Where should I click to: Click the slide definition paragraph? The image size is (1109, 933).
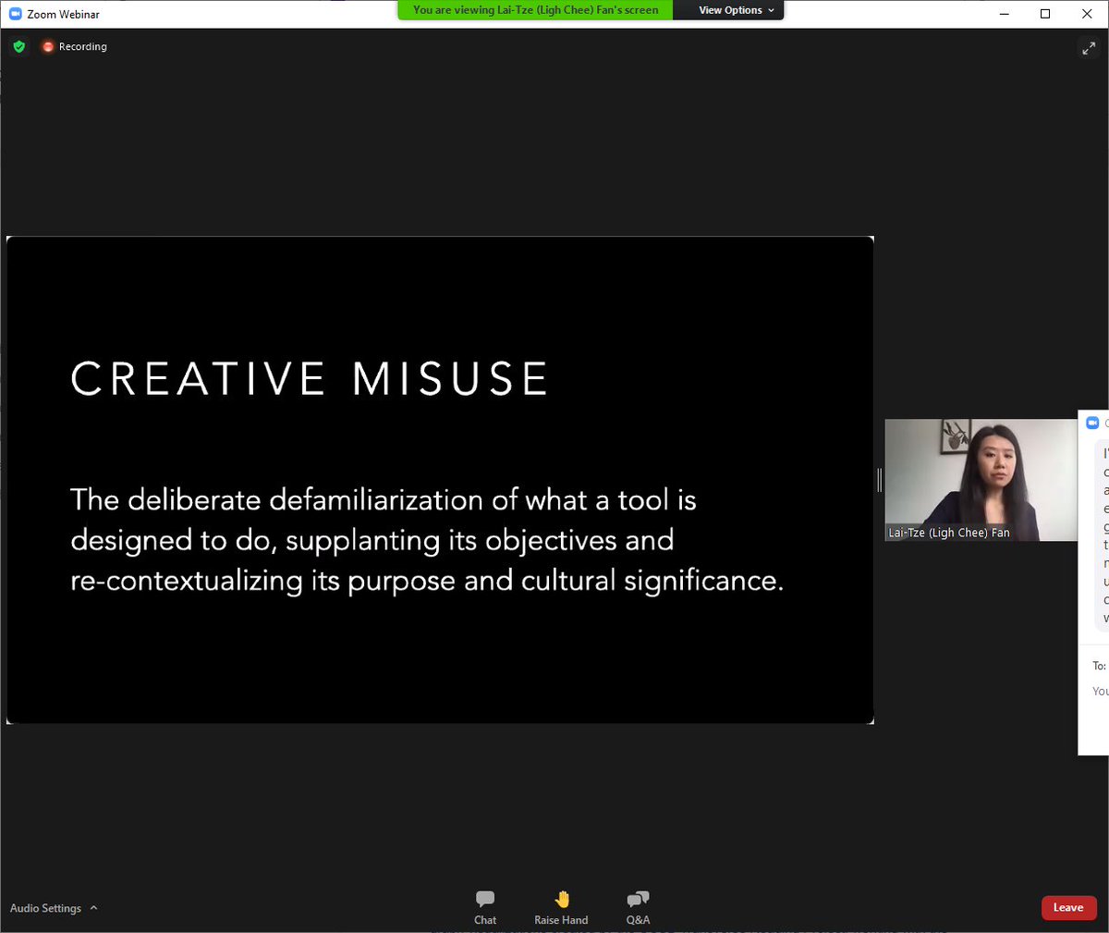point(427,540)
